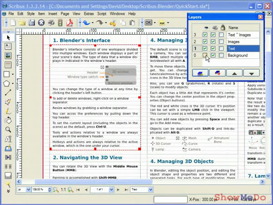Viewport: 273px width, 205px height.
Task: Toggle printing of Images layer
Action: point(213,41)
